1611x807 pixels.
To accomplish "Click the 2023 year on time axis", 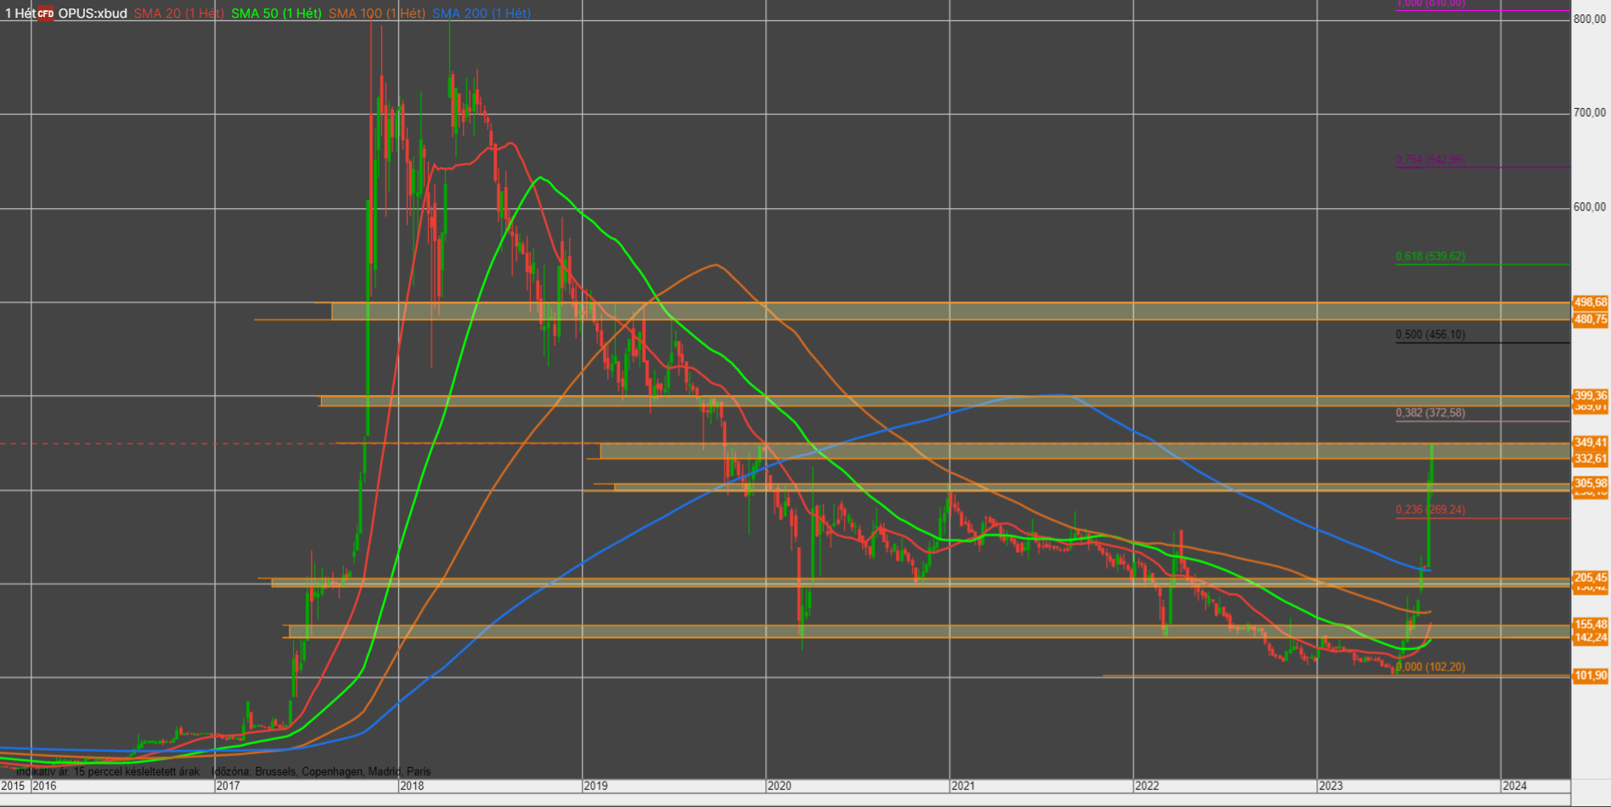I will pyautogui.click(x=1330, y=786).
